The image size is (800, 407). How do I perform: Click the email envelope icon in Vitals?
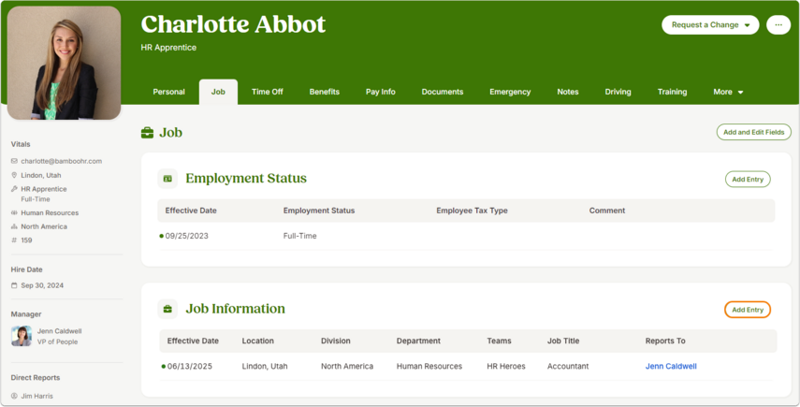(14, 161)
